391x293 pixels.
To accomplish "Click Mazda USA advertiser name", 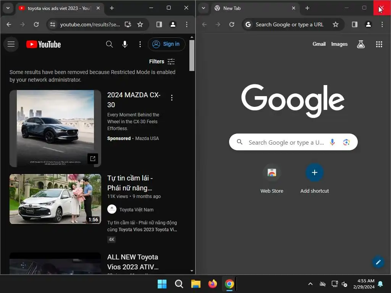I will pos(147,138).
